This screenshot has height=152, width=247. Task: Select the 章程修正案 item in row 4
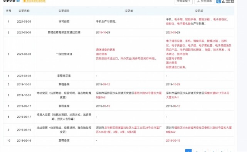(64, 76)
